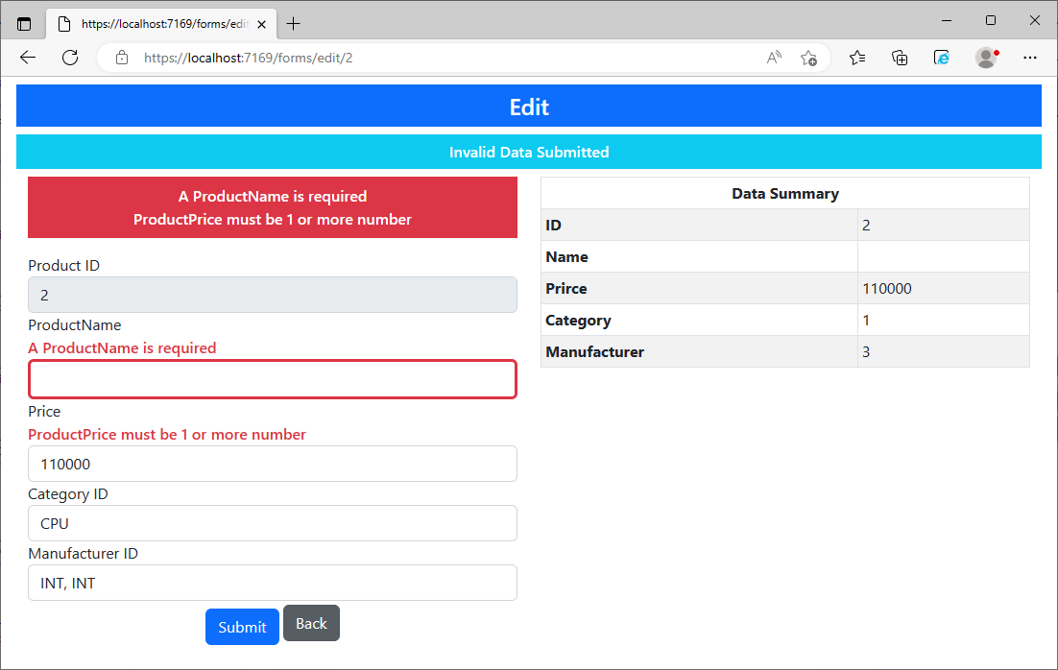The height and width of the screenshot is (670, 1058).
Task: Open the Collections panel
Action: (x=900, y=58)
